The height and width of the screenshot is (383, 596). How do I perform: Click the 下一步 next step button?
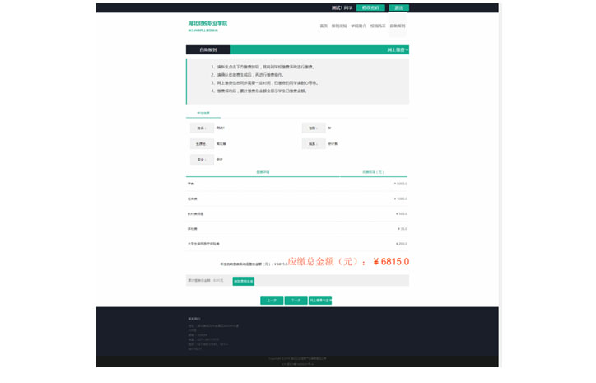[296, 301]
